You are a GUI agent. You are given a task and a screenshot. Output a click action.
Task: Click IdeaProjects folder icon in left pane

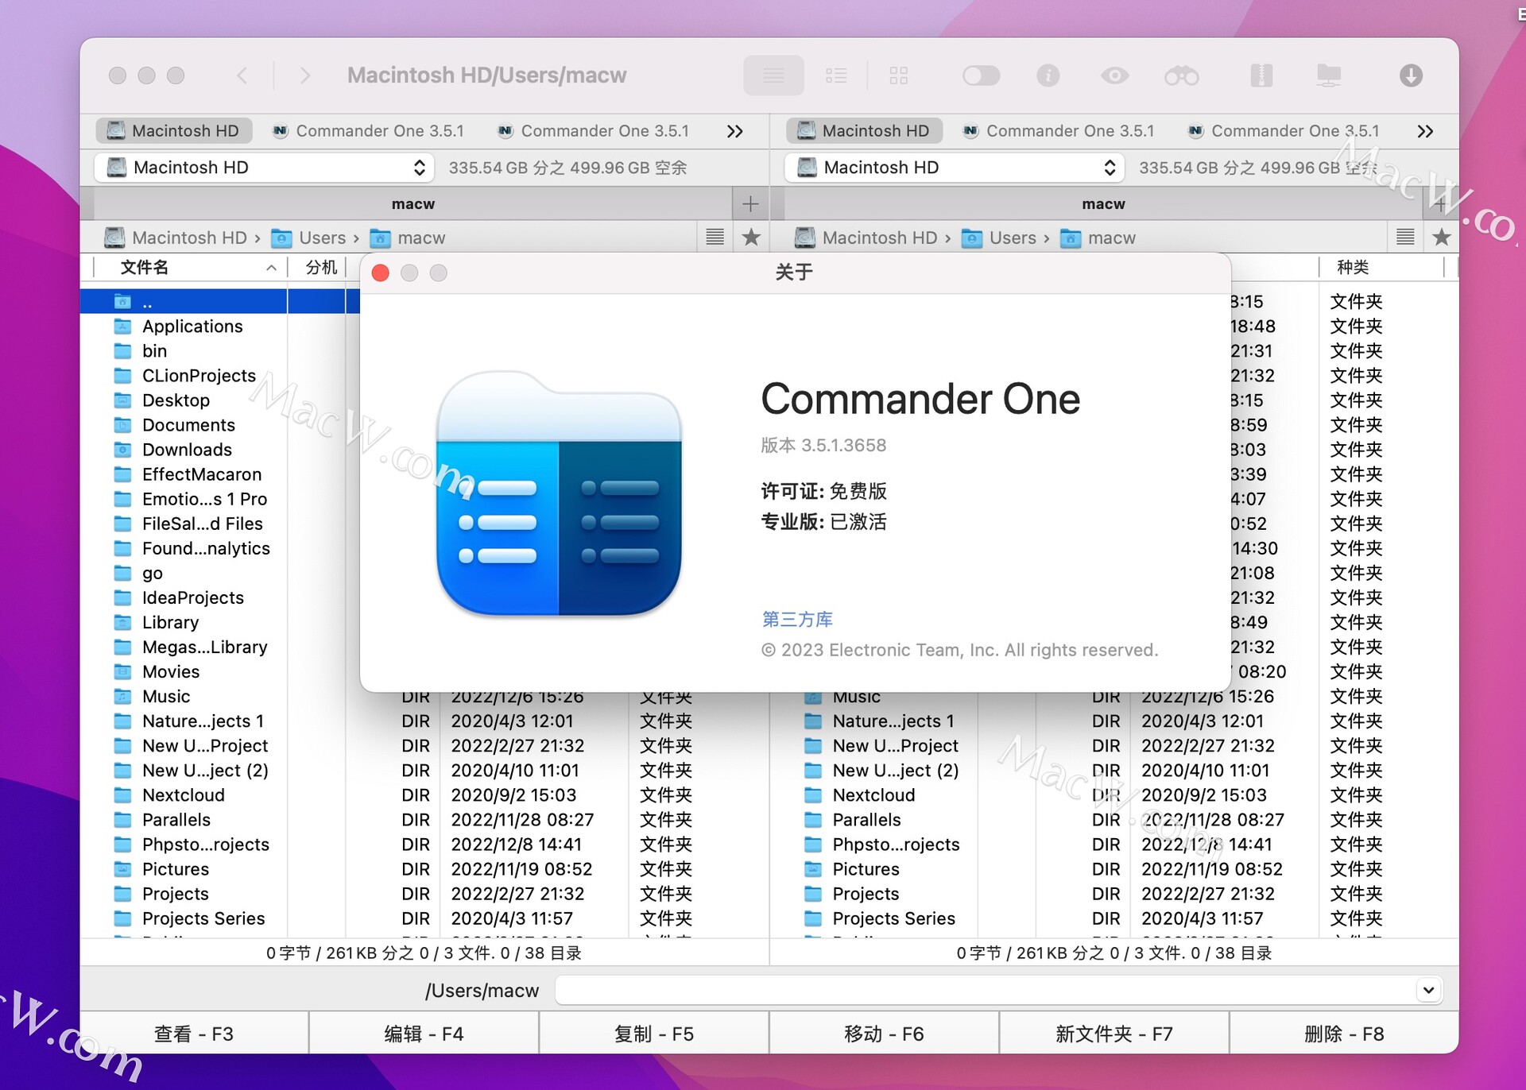(x=123, y=597)
